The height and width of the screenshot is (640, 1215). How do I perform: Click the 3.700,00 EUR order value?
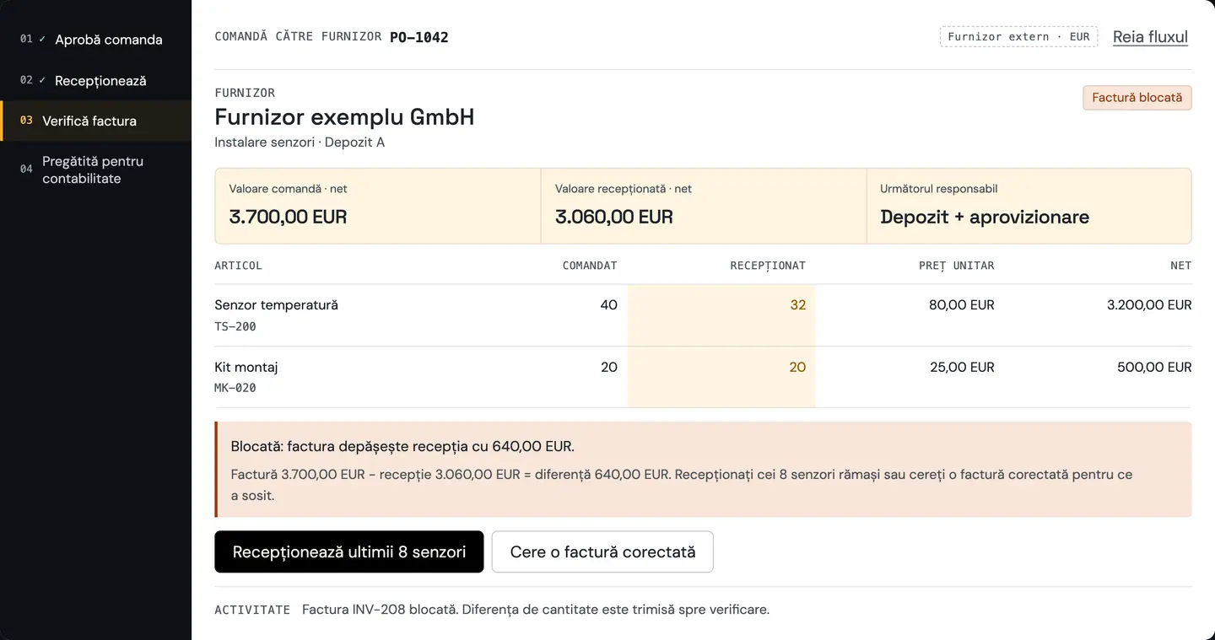pos(288,217)
